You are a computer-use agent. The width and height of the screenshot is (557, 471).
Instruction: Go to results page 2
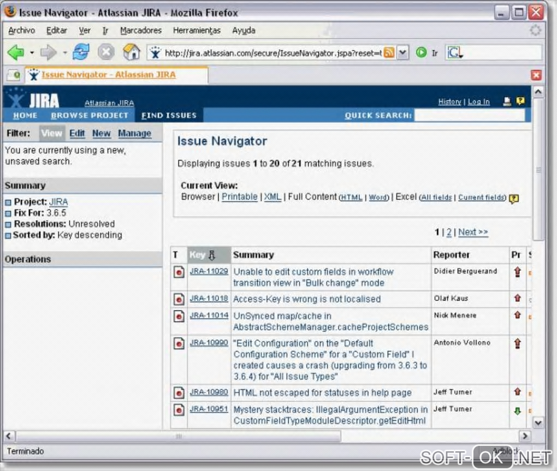(x=449, y=232)
